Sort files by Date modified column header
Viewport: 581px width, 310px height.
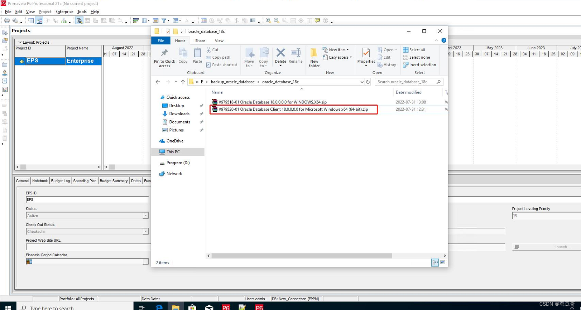(x=408, y=92)
